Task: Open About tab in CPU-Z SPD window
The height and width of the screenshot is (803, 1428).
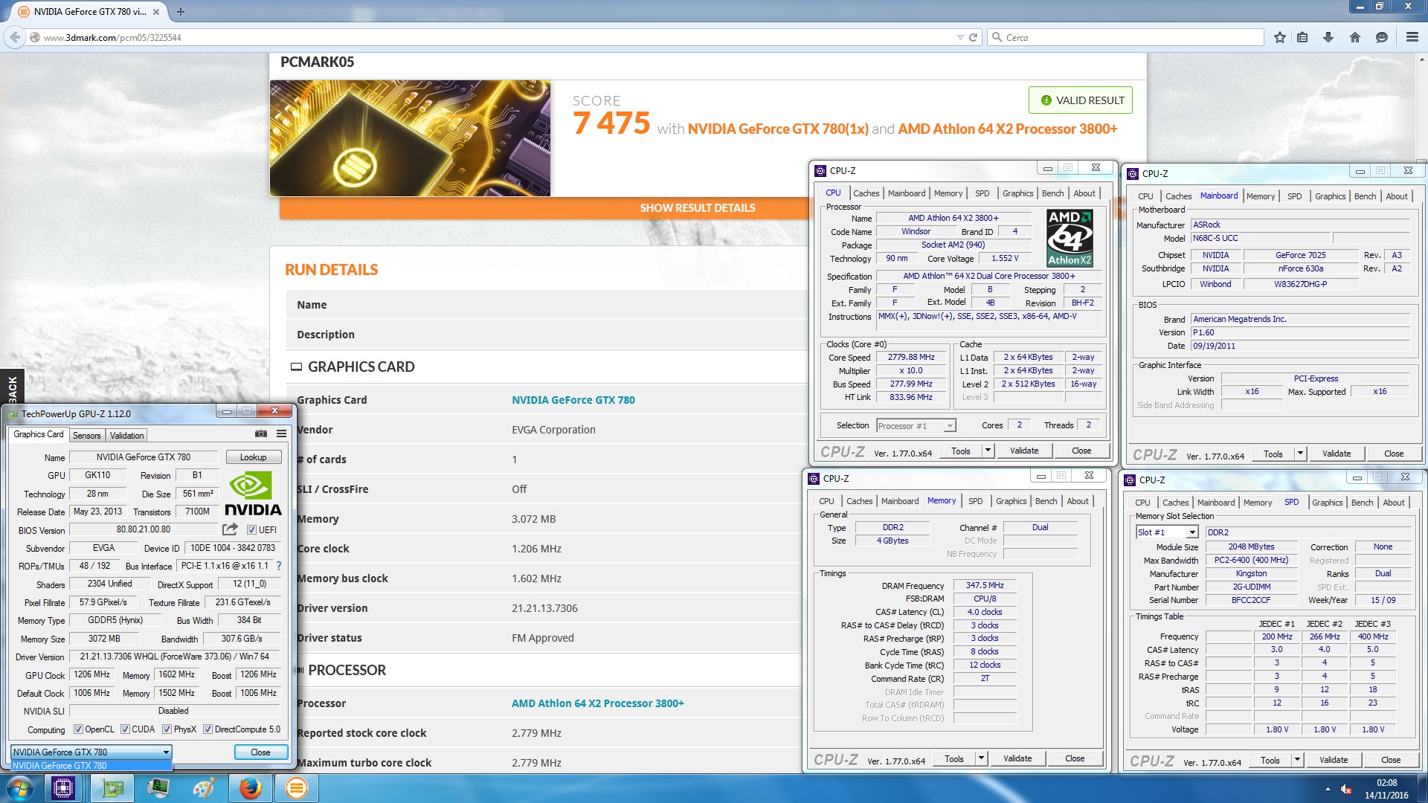Action: click(x=1394, y=503)
